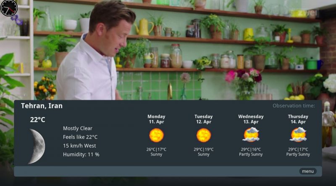The width and height of the screenshot is (336, 186).
Task: Click Wednesday's 29°C|16°C temperature range
Action: tap(251, 149)
